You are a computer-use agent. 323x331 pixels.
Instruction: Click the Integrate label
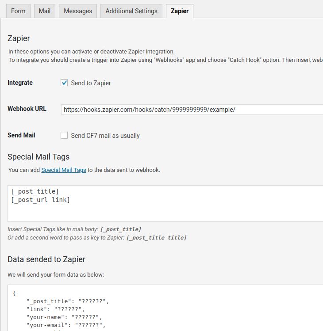(20, 83)
